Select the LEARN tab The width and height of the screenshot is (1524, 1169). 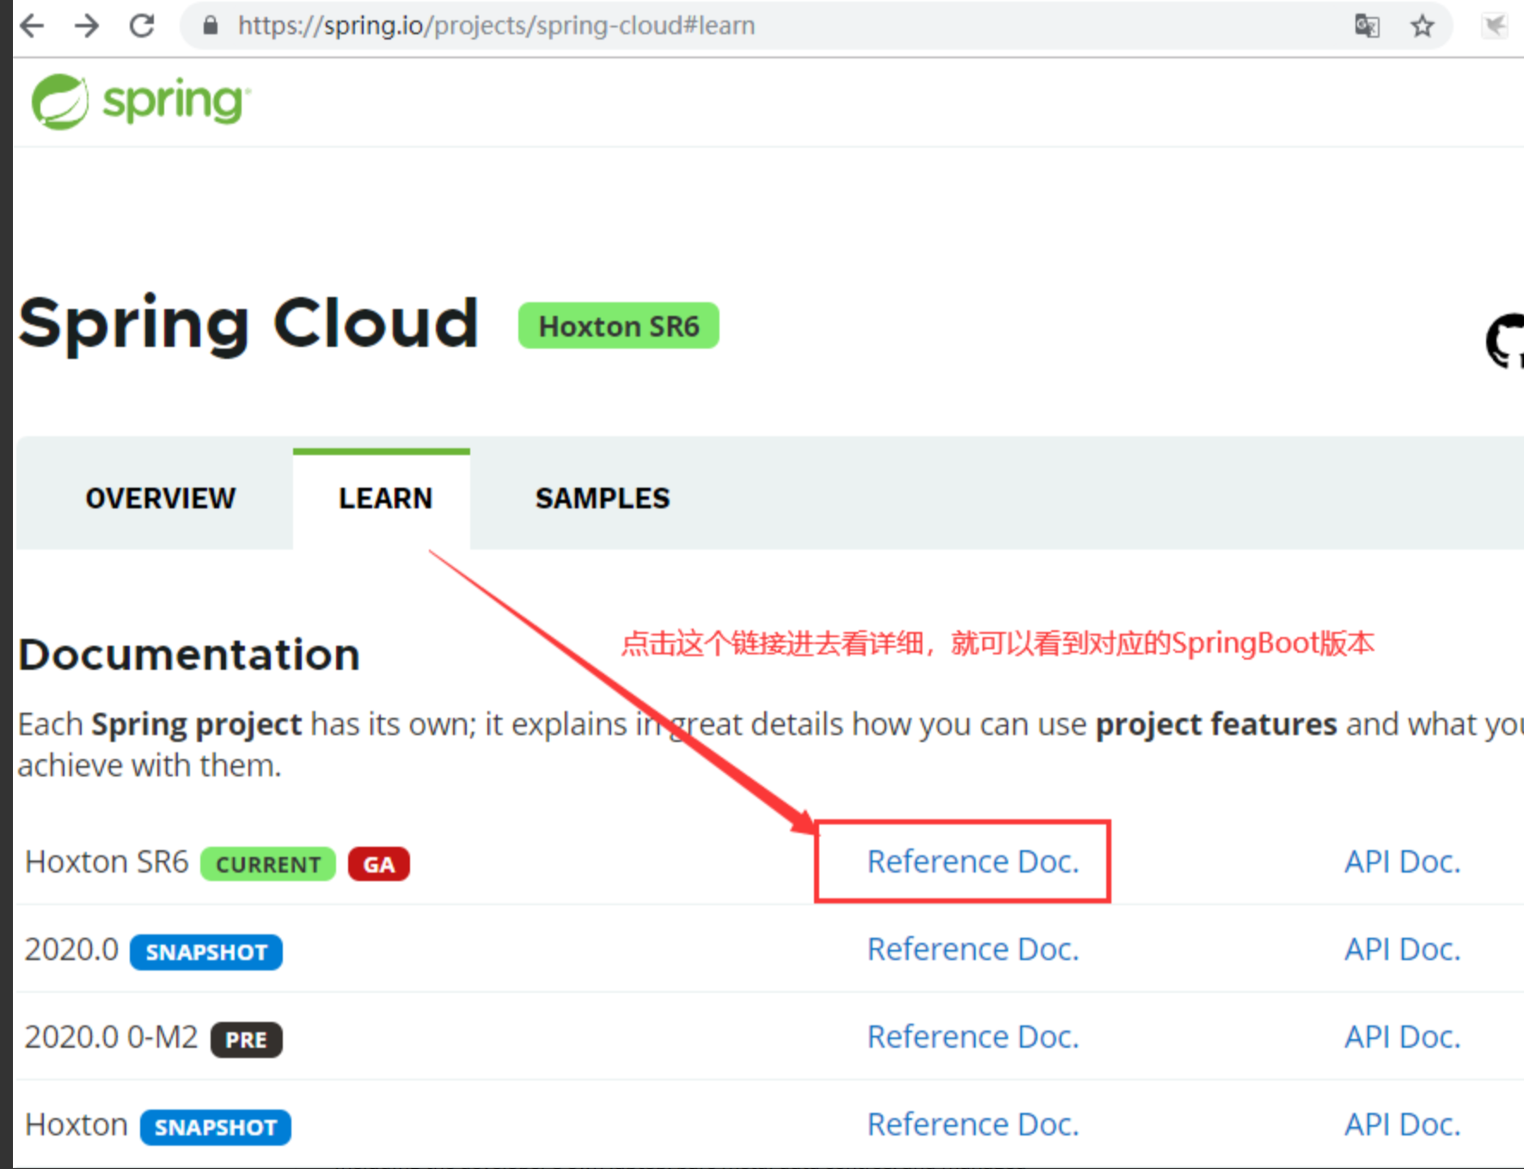pyautogui.click(x=385, y=498)
